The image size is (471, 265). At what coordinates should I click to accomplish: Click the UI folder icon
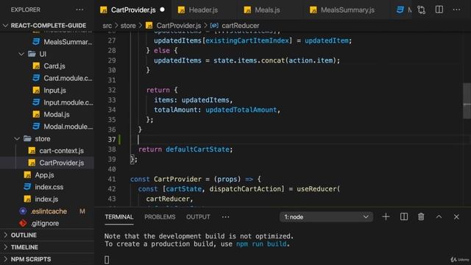tap(32, 54)
